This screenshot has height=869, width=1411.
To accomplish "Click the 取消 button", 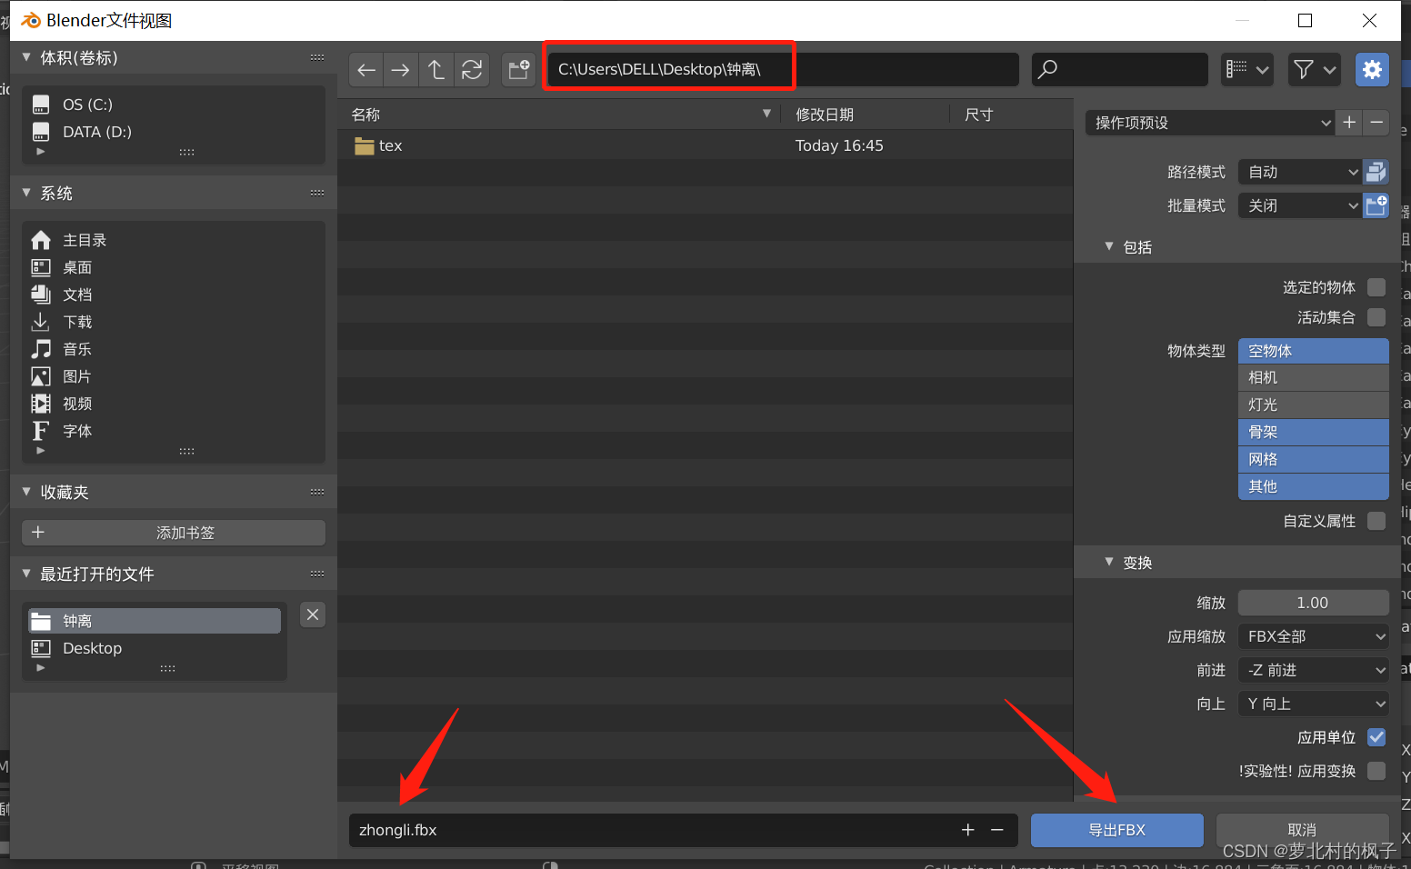I will point(1302,830).
